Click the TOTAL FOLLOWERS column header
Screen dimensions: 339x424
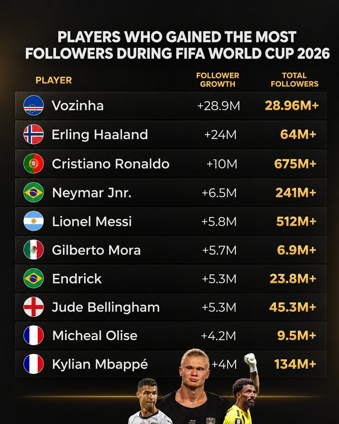point(295,80)
